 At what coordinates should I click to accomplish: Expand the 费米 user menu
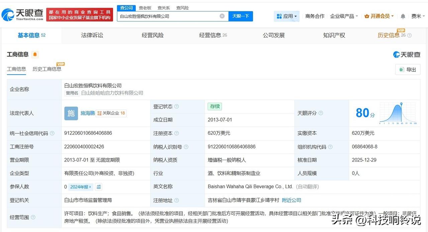pyautogui.click(x=418, y=16)
